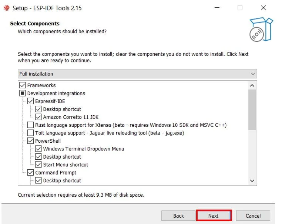Close the ESP-IDF Tools setup window

coord(263,8)
